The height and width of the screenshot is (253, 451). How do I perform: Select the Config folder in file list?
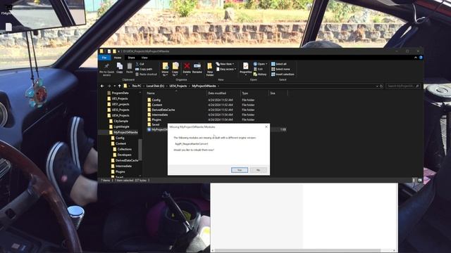point(156,100)
